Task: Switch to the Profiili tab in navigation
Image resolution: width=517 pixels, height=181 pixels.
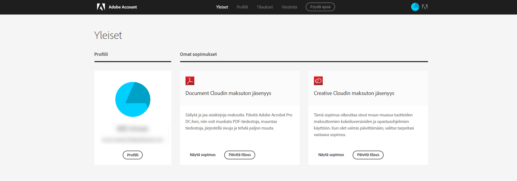Action: [242, 7]
